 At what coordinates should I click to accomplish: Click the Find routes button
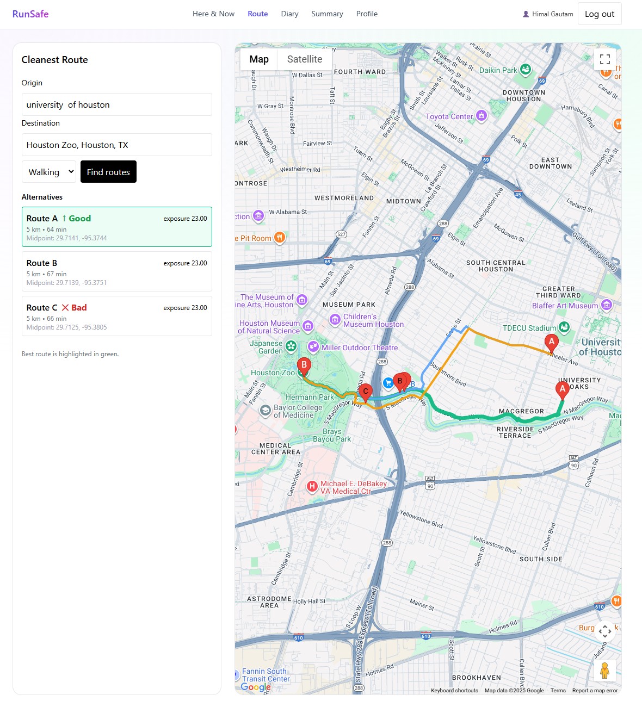point(108,172)
